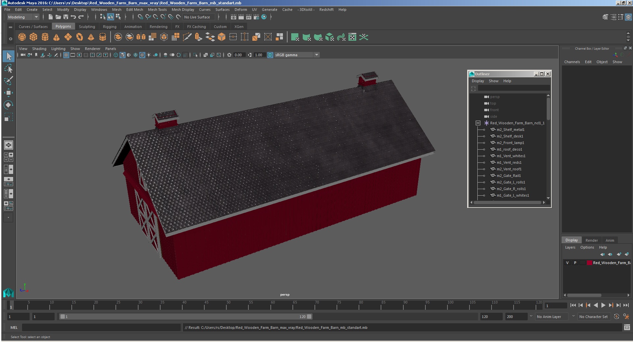Viewport: 633px width, 342px height.
Task: Create a polygon cylinder from the shelf
Action: tap(45, 37)
